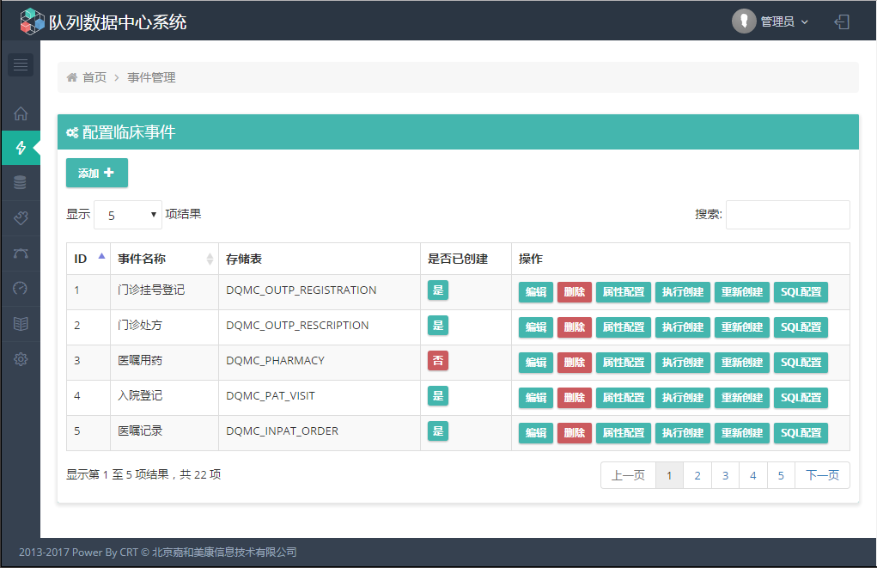
Task: Expand the 管理员 user dropdown
Action: click(771, 21)
